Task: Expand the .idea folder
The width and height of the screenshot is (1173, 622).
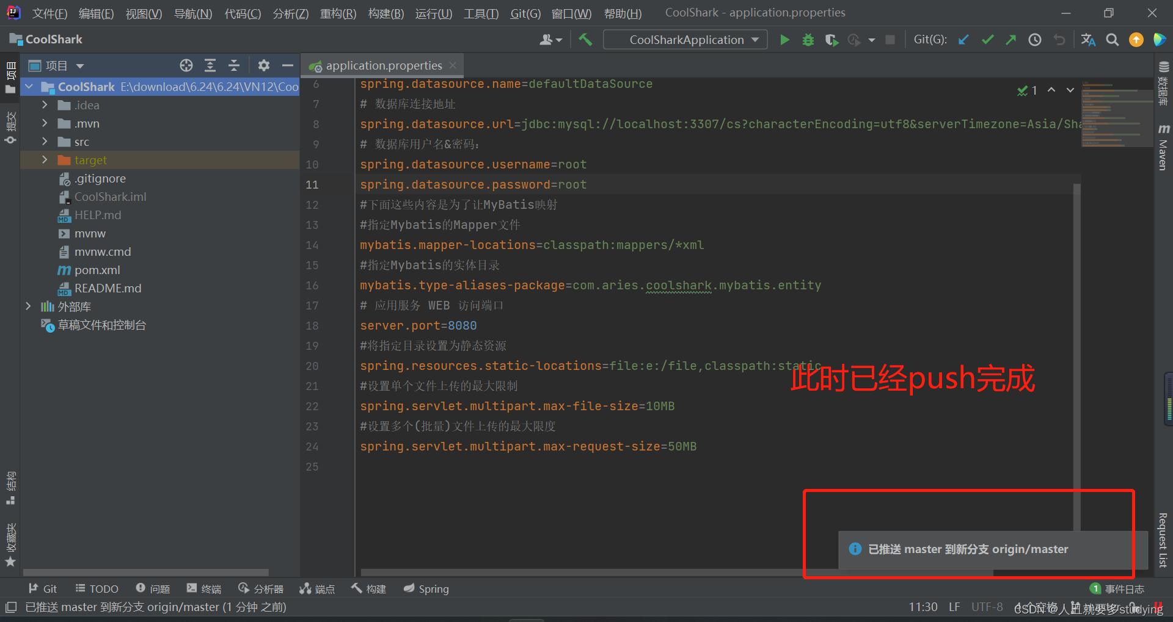Action: [x=45, y=105]
